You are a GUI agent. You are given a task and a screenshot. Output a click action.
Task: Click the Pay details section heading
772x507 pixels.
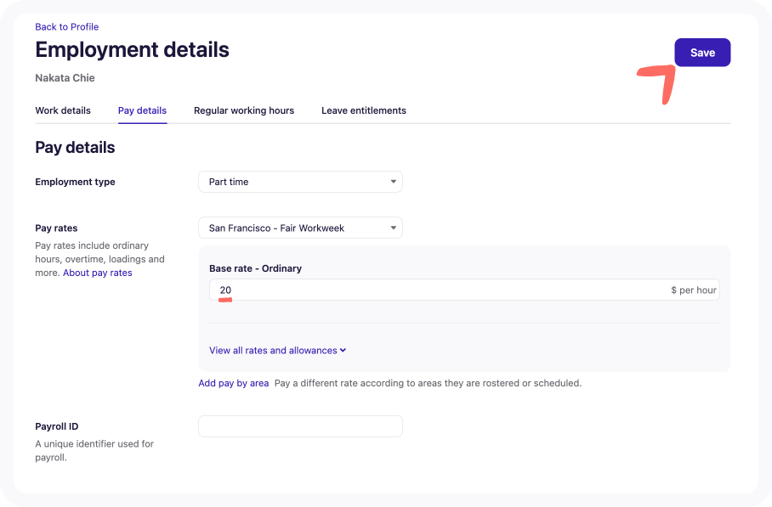tap(75, 148)
